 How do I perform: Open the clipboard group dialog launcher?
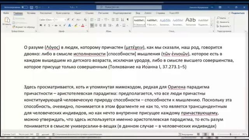(x=36, y=31)
